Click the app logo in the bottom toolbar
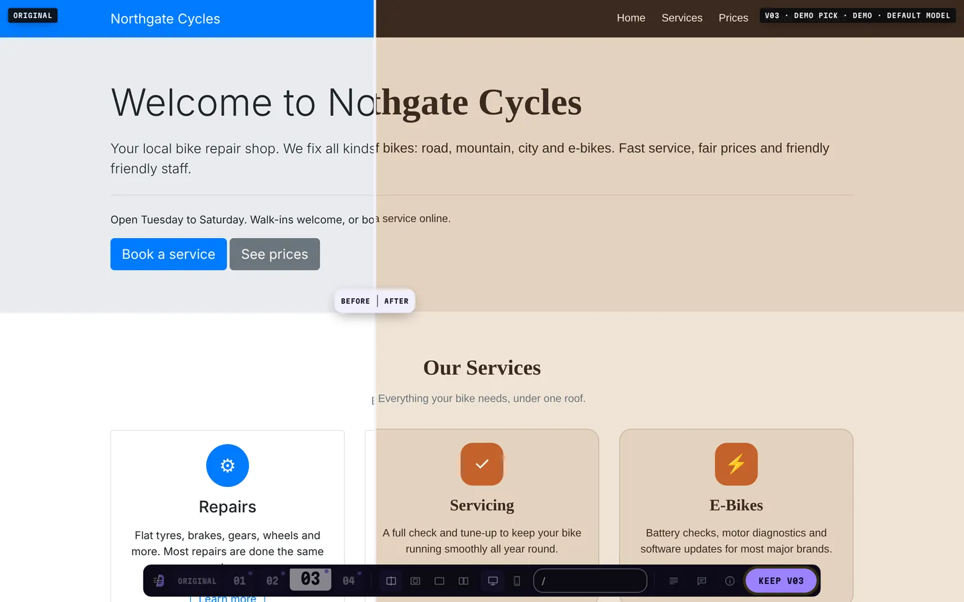Image resolution: width=964 pixels, height=602 pixels. coord(159,581)
